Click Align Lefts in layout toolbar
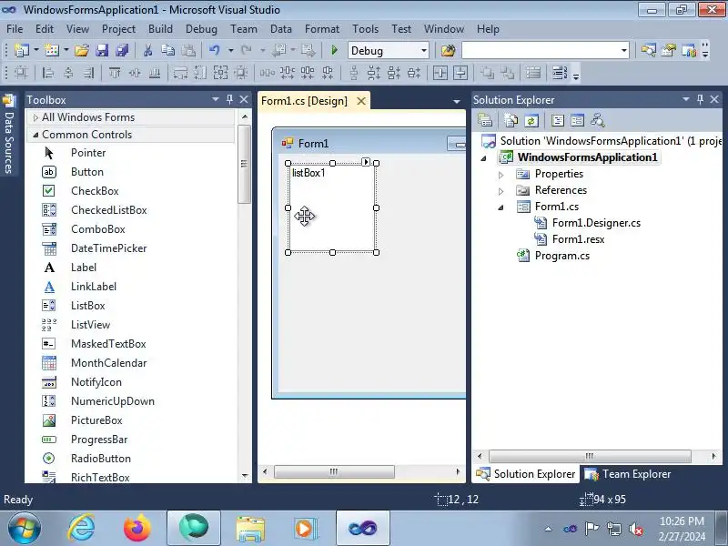This screenshot has height=546, width=728. coord(48,73)
